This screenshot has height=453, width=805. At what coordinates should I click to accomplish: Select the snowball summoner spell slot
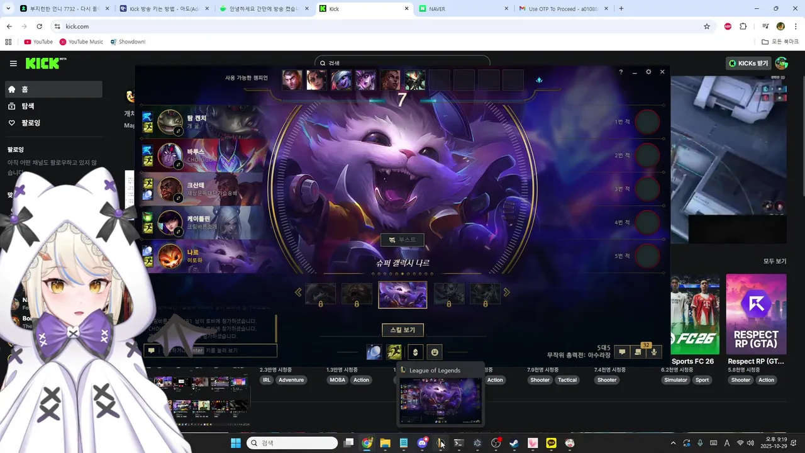click(374, 352)
